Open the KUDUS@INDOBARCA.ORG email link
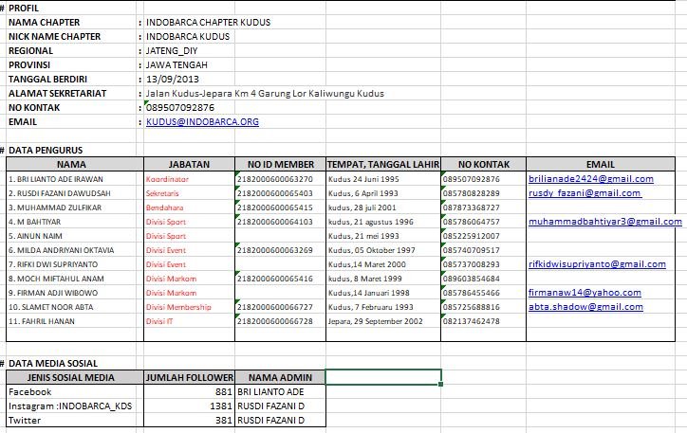The height and width of the screenshot is (433, 687). tap(202, 121)
